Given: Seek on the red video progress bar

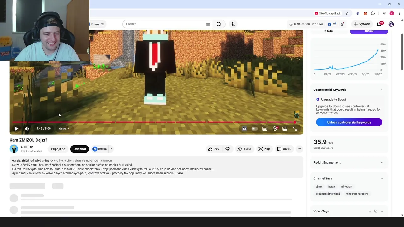Looking at the screenshot, I should (x=156, y=122).
